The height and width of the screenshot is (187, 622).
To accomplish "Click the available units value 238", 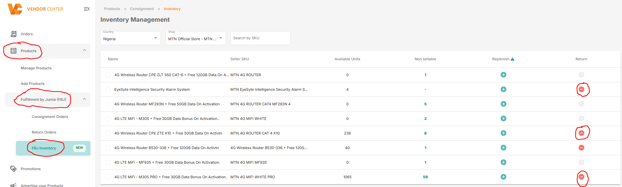I will [347, 133].
